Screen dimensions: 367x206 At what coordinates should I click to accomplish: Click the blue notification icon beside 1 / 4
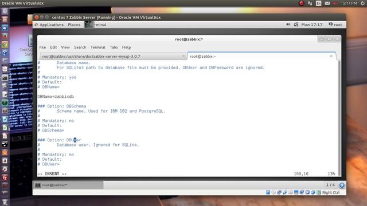click(342, 185)
